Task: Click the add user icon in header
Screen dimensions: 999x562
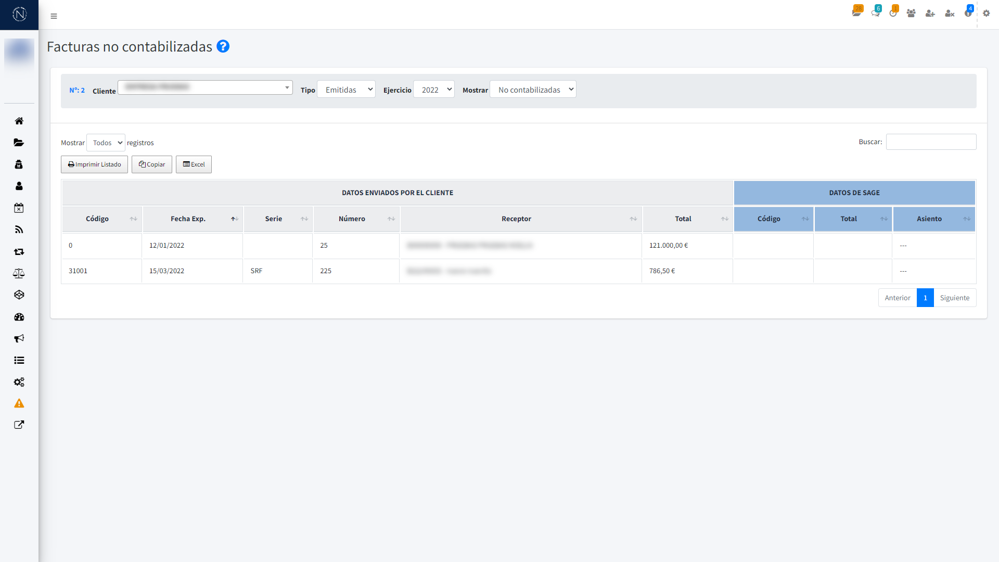Action: tap(930, 14)
